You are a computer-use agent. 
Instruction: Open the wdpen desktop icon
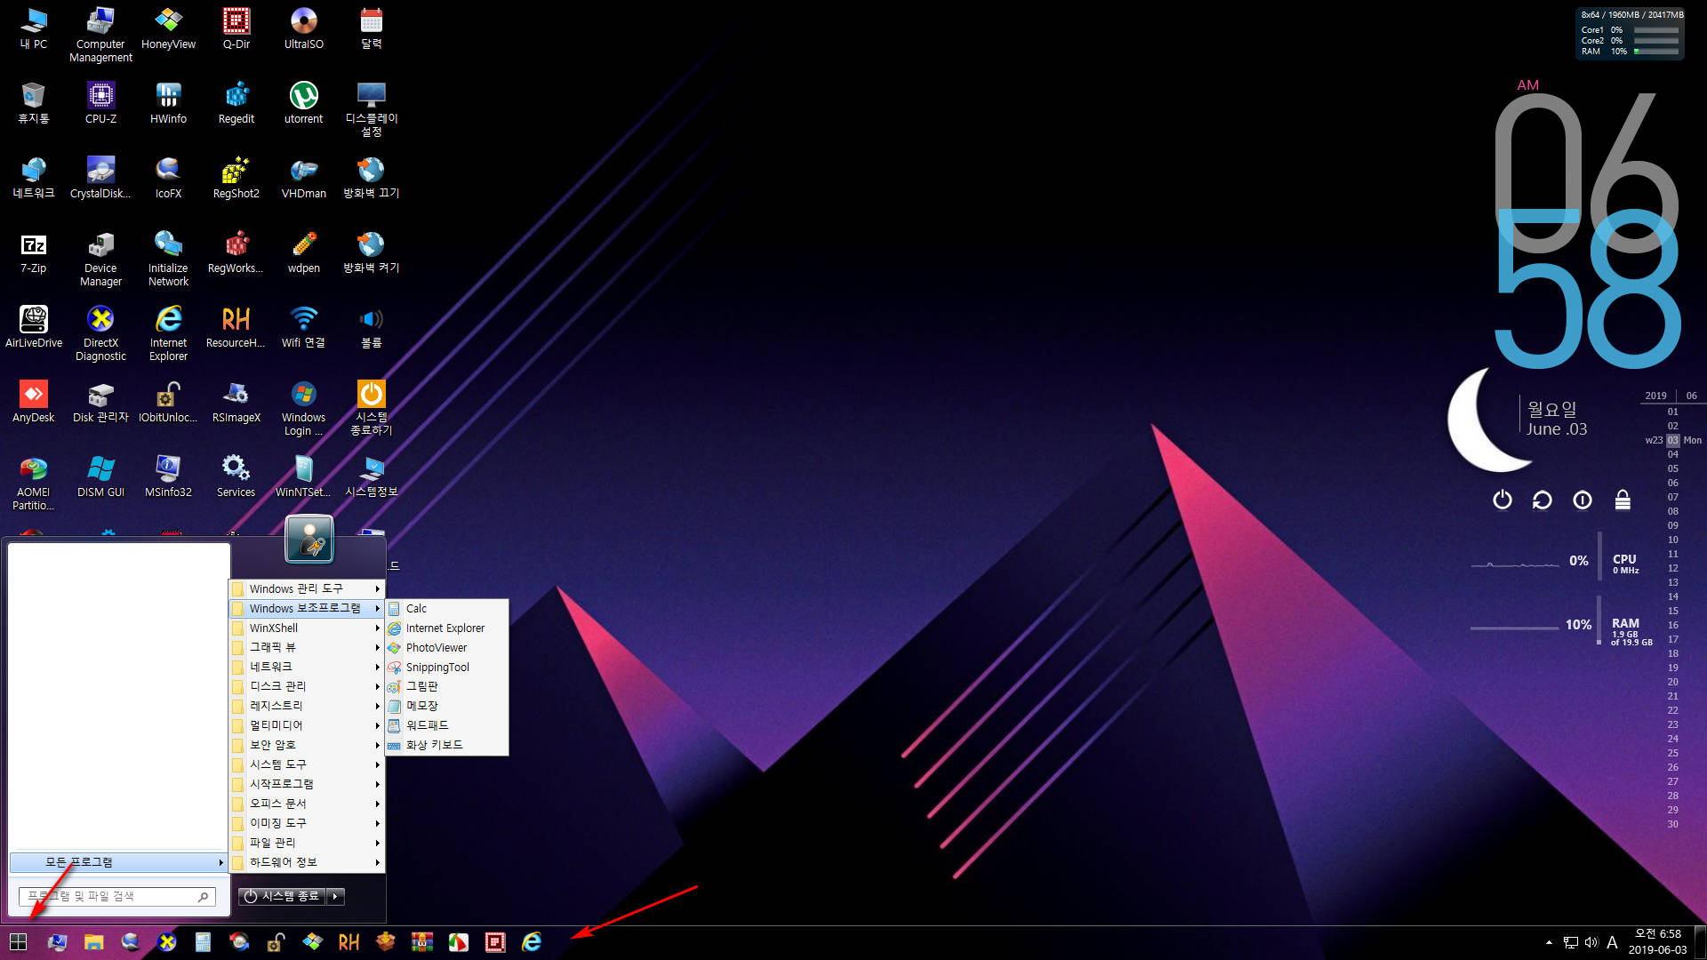[304, 252]
